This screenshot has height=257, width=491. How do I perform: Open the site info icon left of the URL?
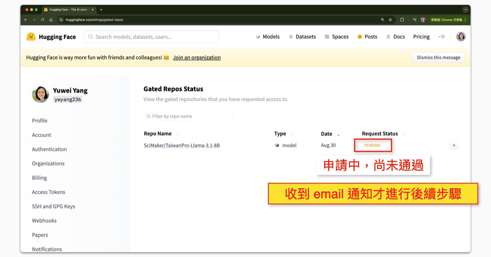point(61,20)
